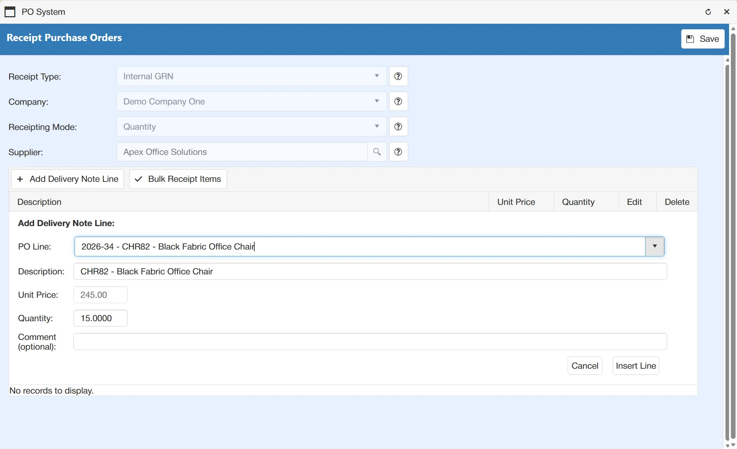Screen dimensions: 737x449
Task: Save the receipt purchase order
Action: pos(702,39)
